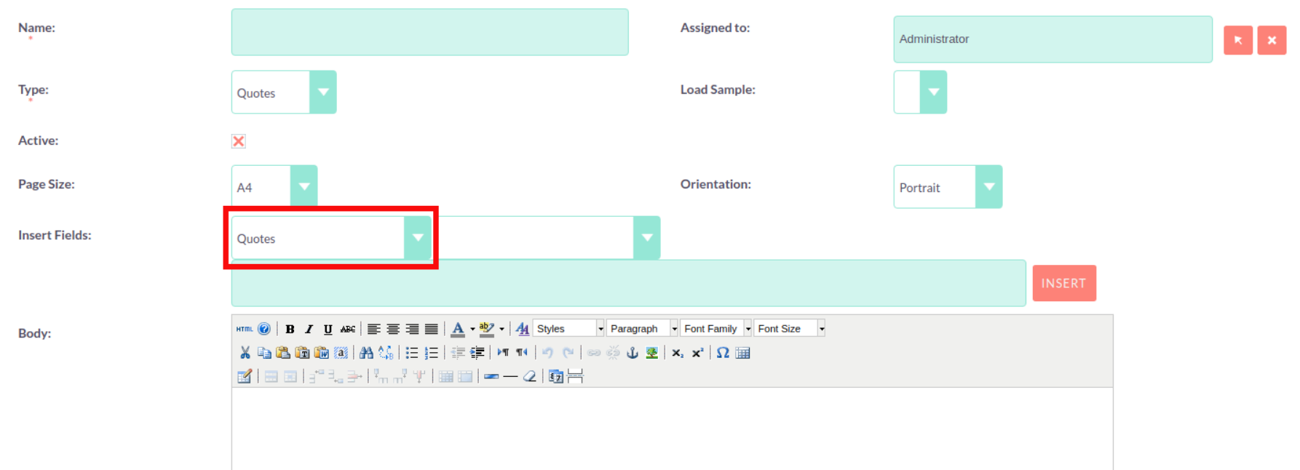Toggle bold formatting in the editor
The image size is (1300, 470).
click(x=290, y=329)
